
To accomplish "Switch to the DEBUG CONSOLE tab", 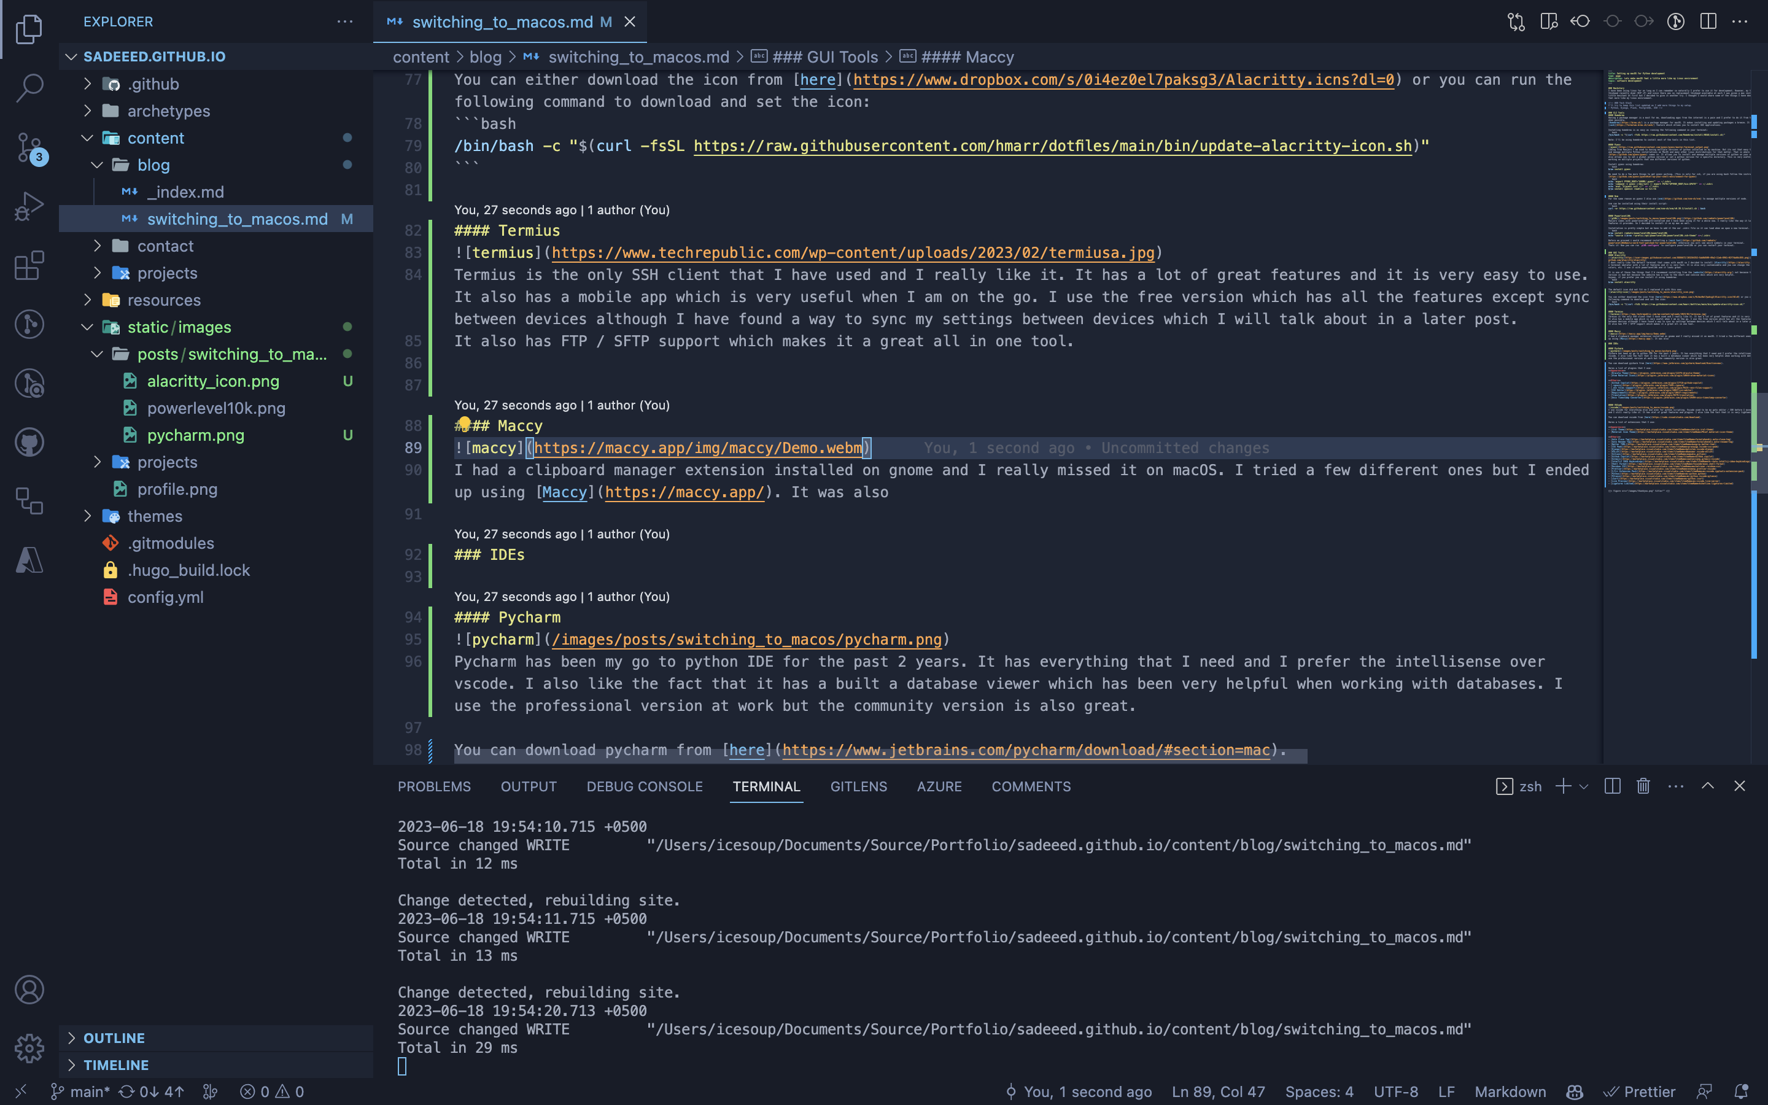I will (645, 786).
